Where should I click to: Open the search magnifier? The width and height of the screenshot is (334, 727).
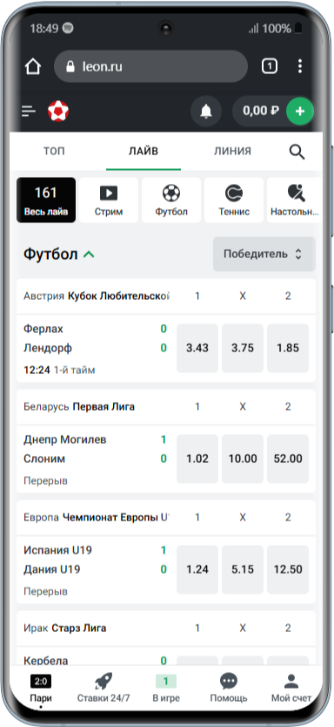[x=297, y=151]
